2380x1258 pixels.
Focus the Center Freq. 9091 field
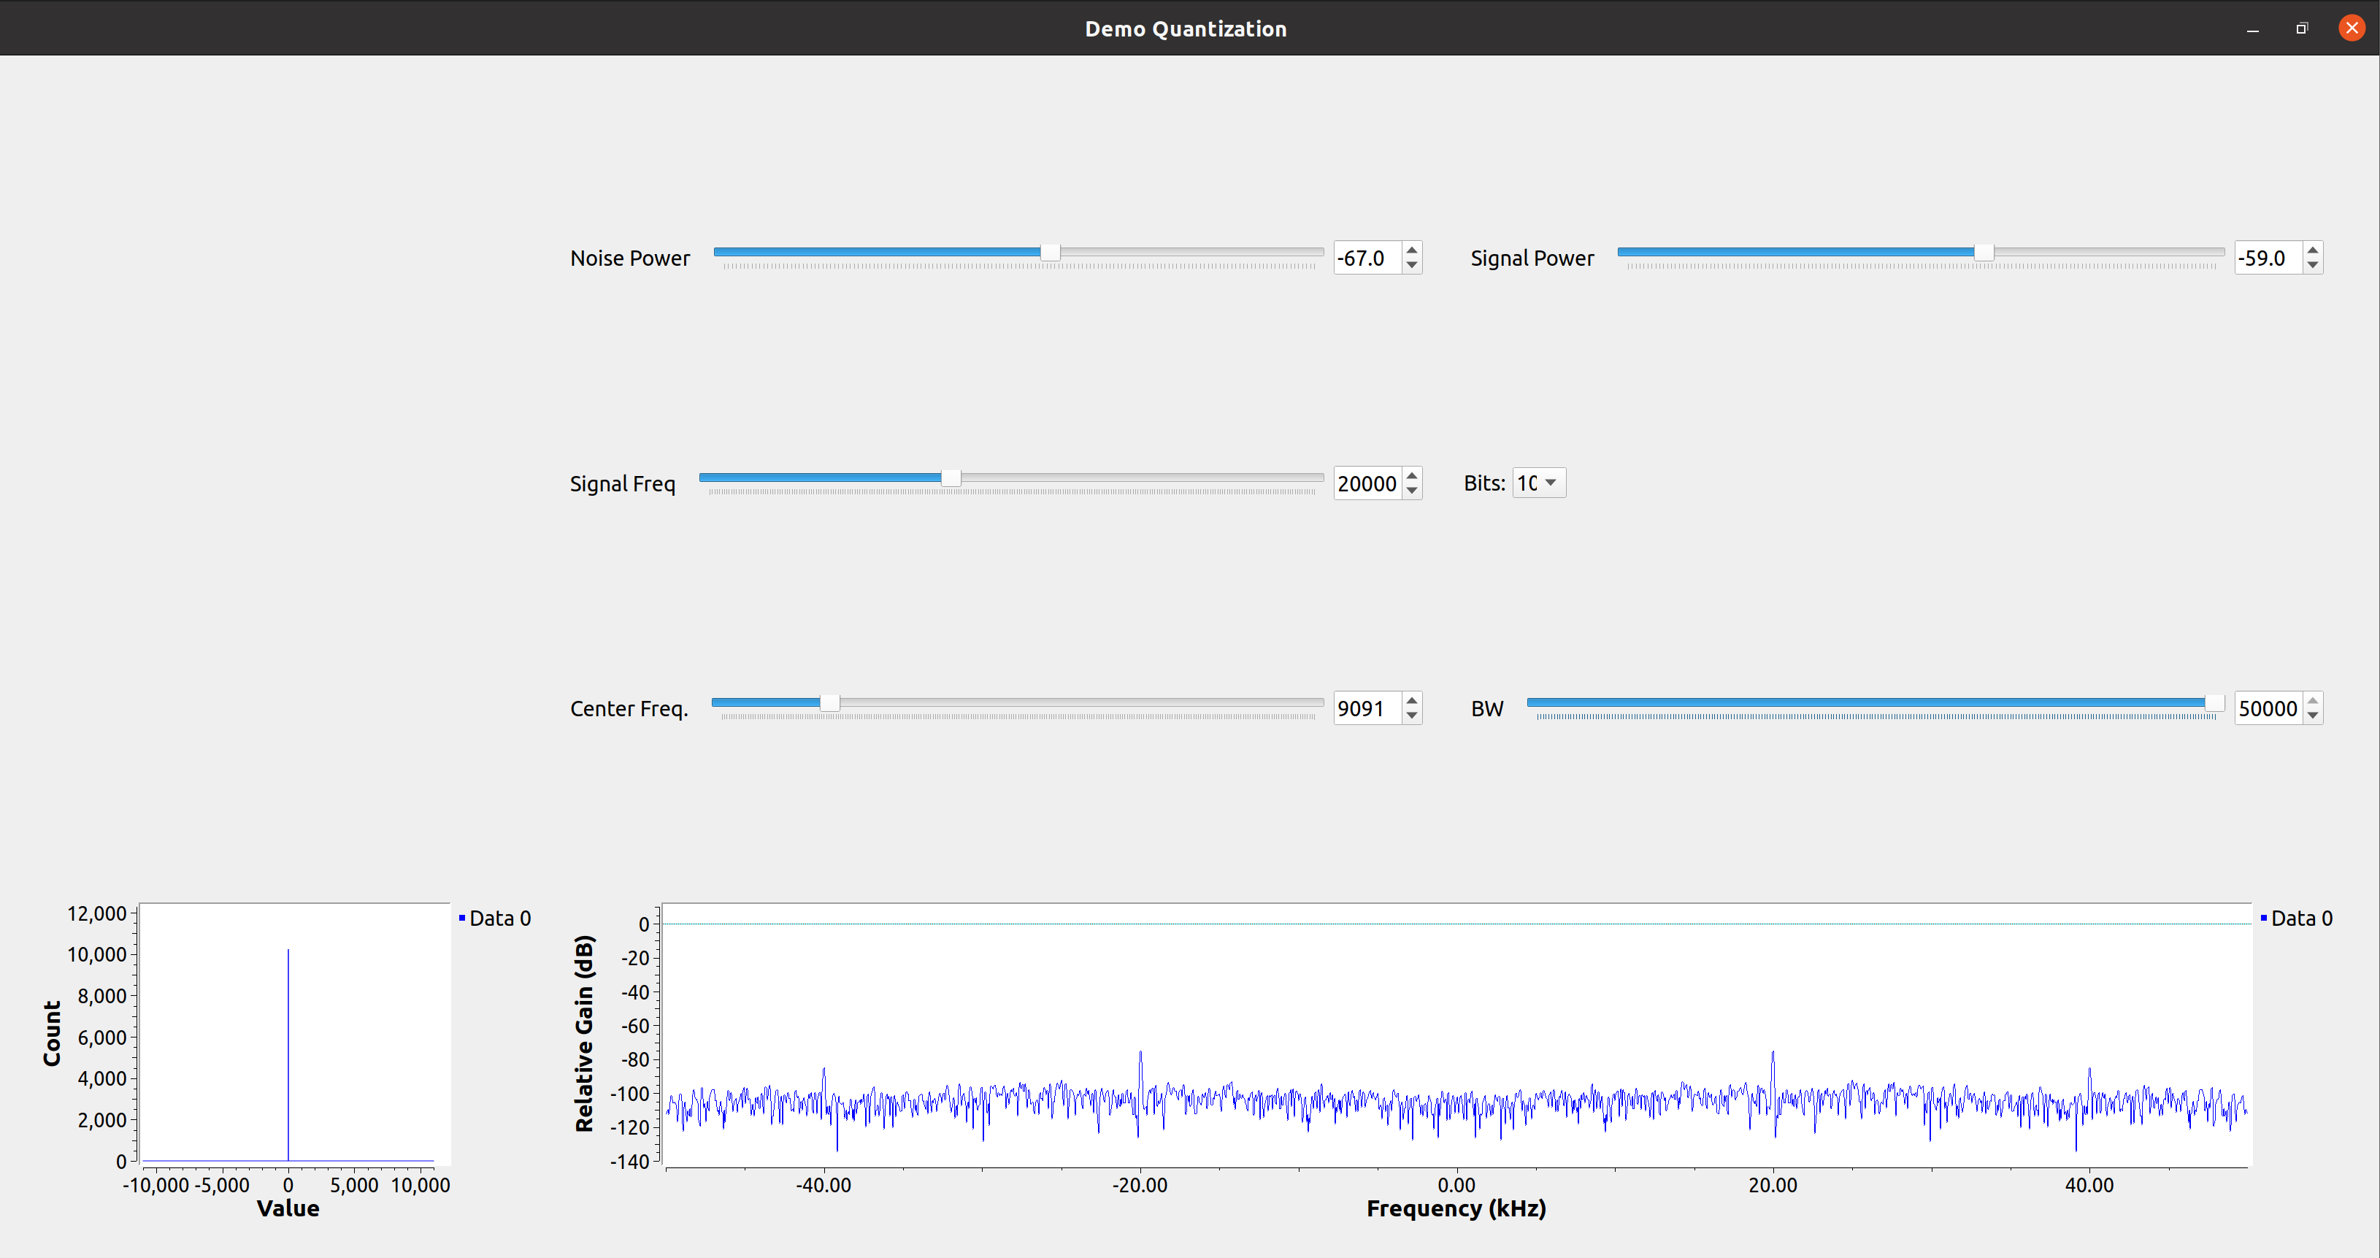1367,709
